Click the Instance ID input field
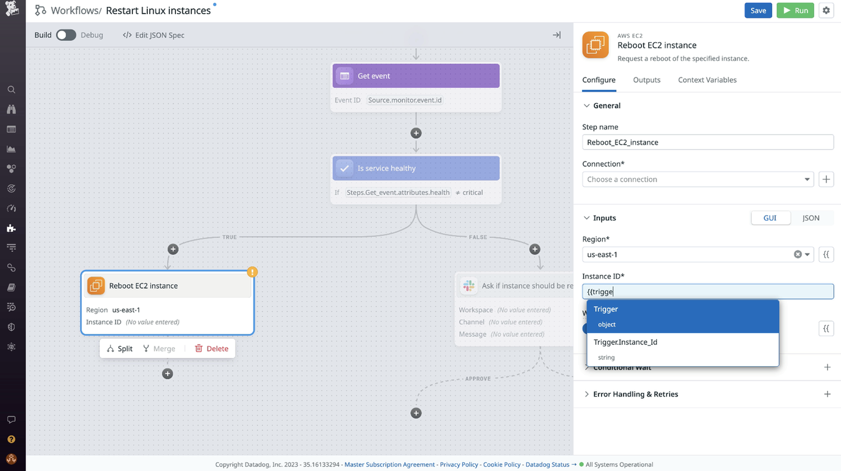 coord(708,292)
